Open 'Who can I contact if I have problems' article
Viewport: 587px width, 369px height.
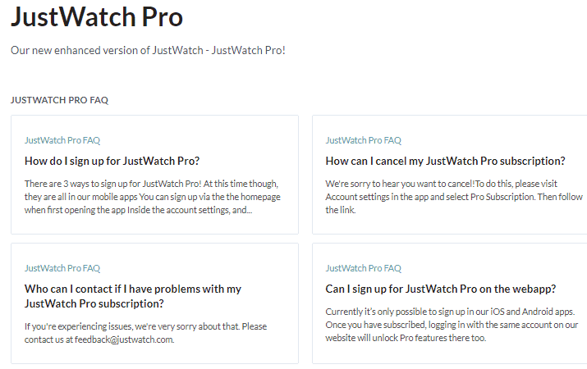pos(133,296)
